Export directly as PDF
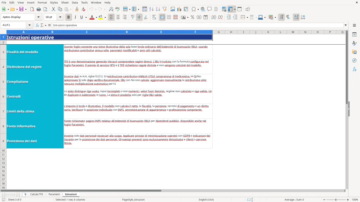Screen dimensions: 360x202 (32, 9)
